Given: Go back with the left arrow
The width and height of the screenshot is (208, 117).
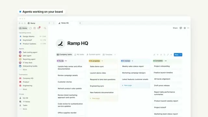Looking at the screenshot, I should tap(49, 23).
